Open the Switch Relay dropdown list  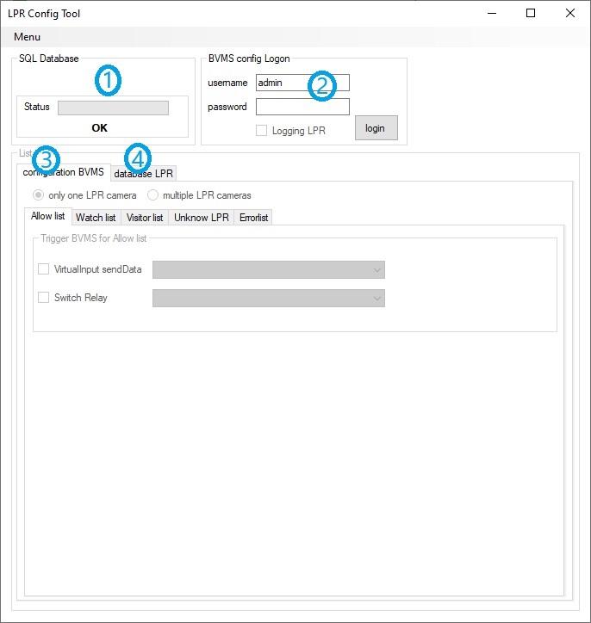click(268, 299)
